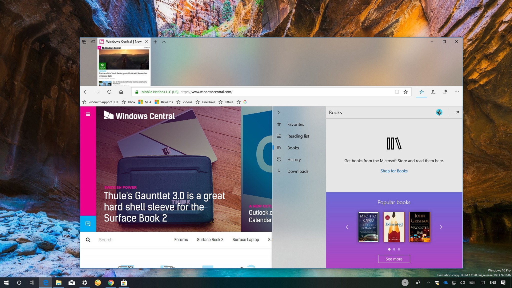Click the History icon in sidebar
512x288 pixels.
click(279, 159)
